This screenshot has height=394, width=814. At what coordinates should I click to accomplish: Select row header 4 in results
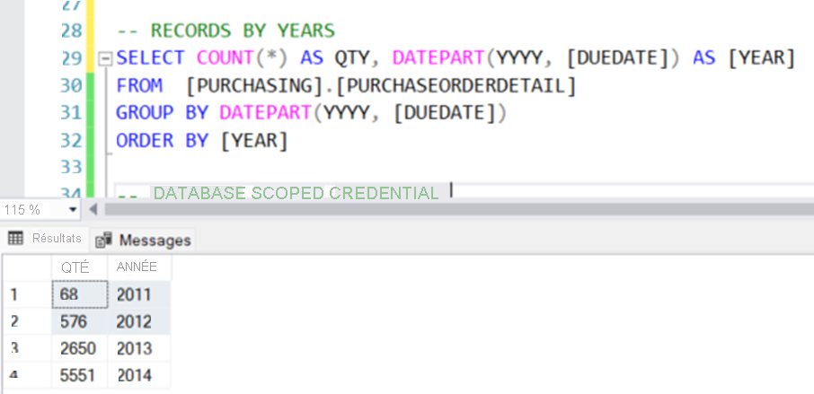click(27, 375)
